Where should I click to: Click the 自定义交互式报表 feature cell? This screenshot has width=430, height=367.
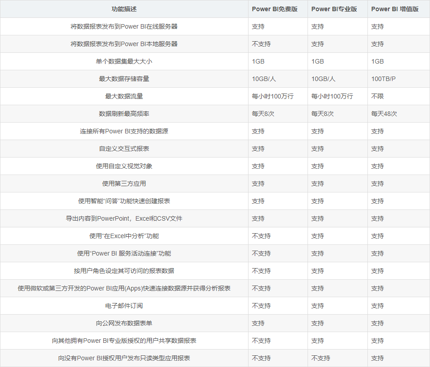[124, 149]
